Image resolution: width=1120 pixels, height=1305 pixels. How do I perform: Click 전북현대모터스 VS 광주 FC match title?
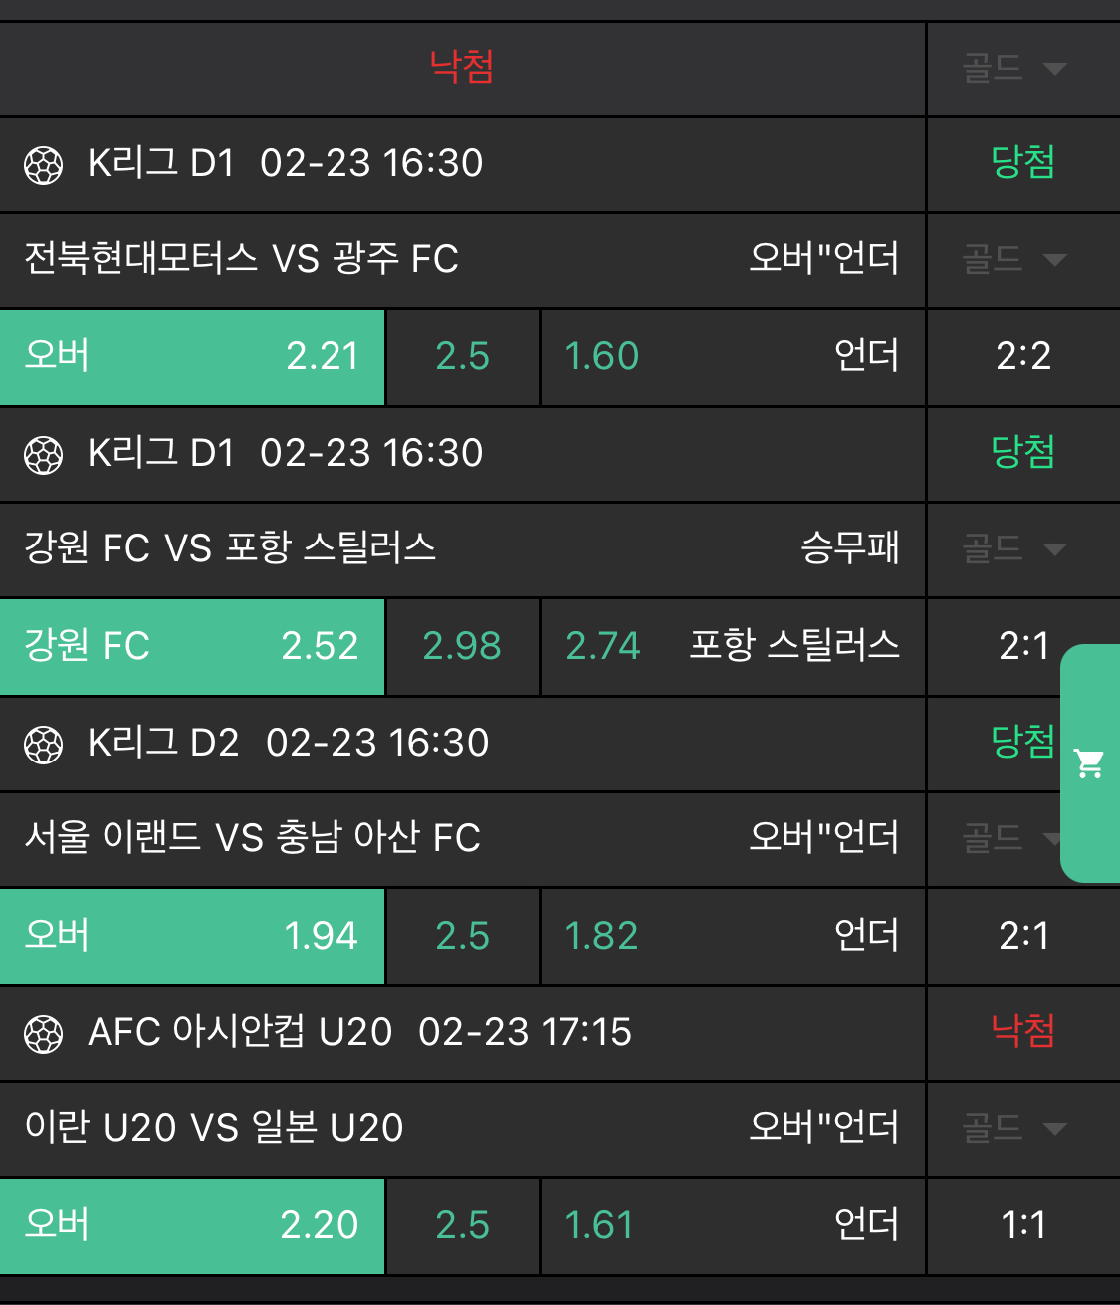click(x=241, y=259)
